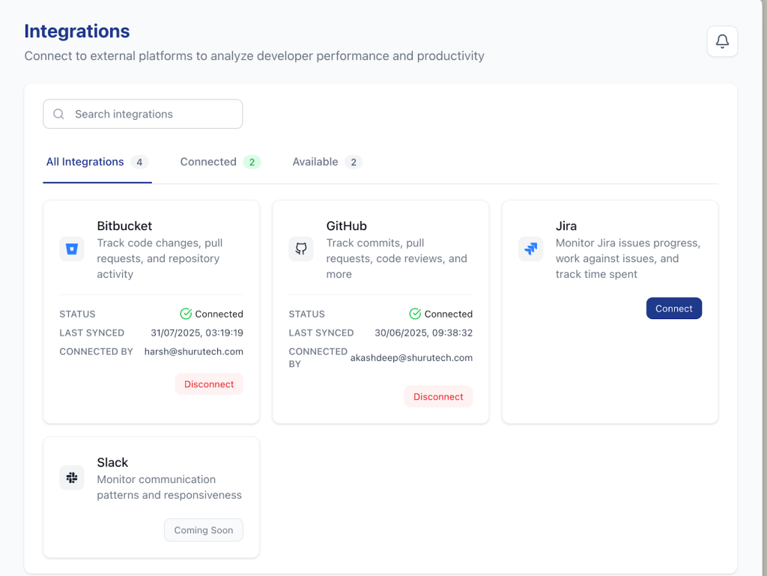Click Bitbucket's green connected checkmark icon

[x=186, y=314]
